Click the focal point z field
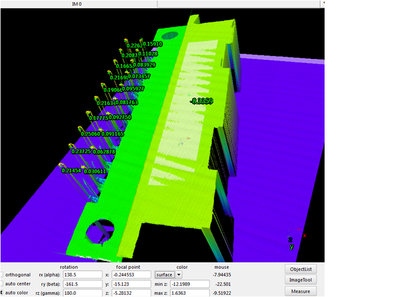Image resolution: width=408 pixels, height=297 pixels. 131,292
